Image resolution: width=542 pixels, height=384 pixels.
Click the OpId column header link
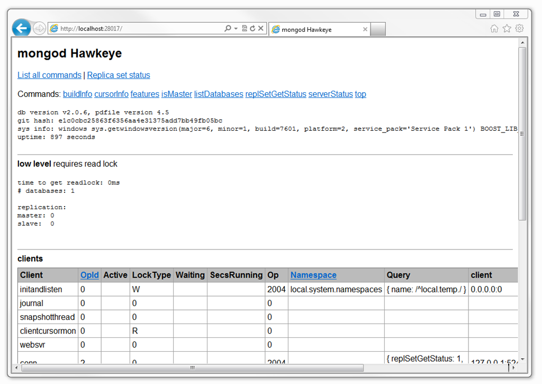89,275
